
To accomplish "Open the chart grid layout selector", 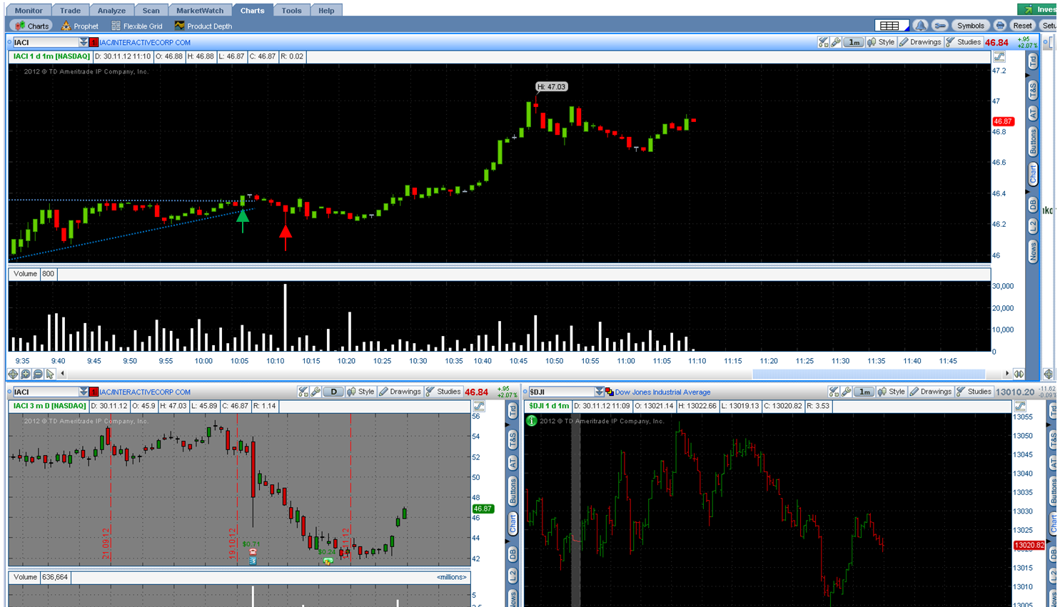I will tap(891, 26).
